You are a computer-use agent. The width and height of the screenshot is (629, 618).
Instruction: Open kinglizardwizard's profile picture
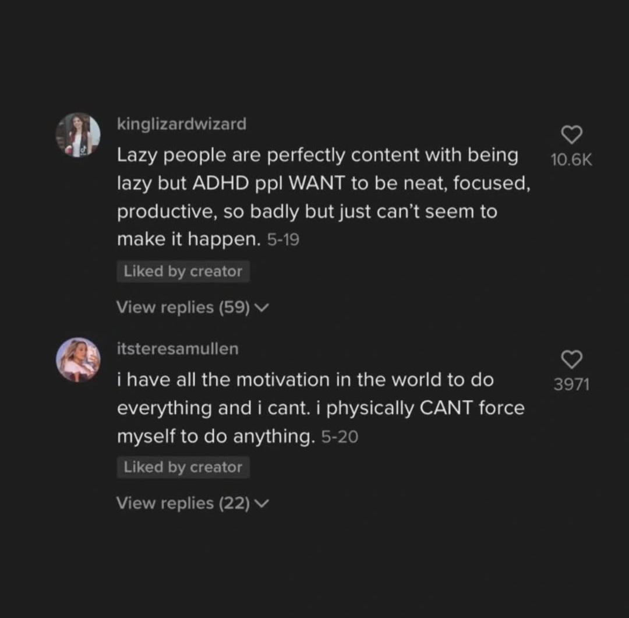(77, 135)
